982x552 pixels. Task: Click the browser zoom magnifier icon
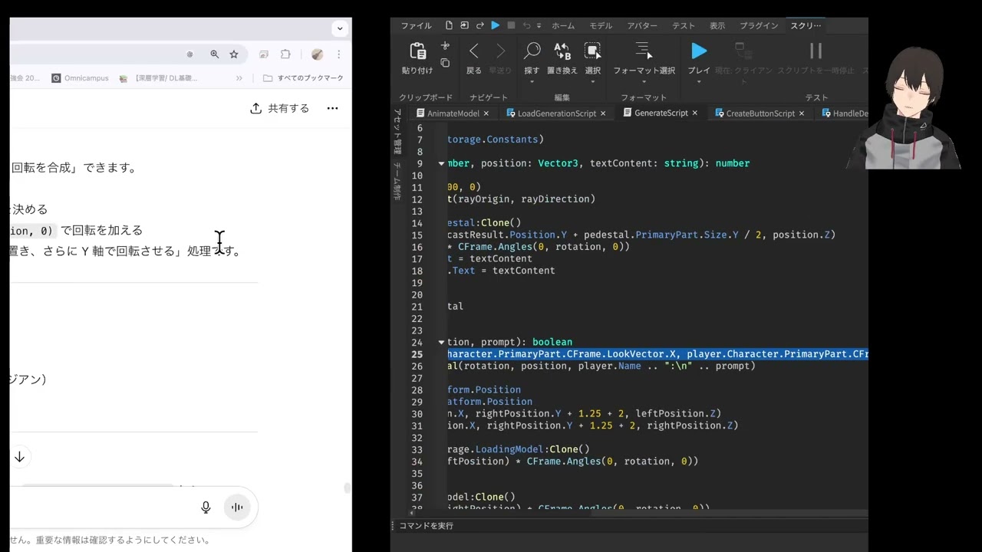pyautogui.click(x=215, y=54)
